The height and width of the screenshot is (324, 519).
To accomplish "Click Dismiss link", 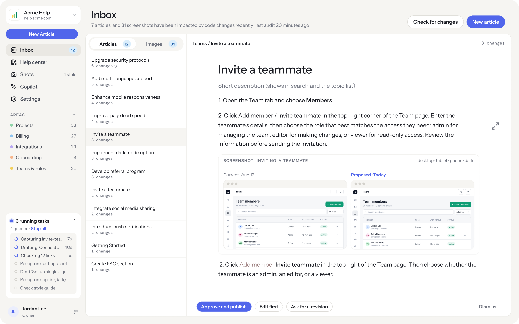I will (487, 307).
